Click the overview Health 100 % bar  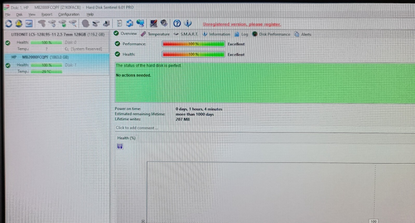pyautogui.click(x=193, y=54)
